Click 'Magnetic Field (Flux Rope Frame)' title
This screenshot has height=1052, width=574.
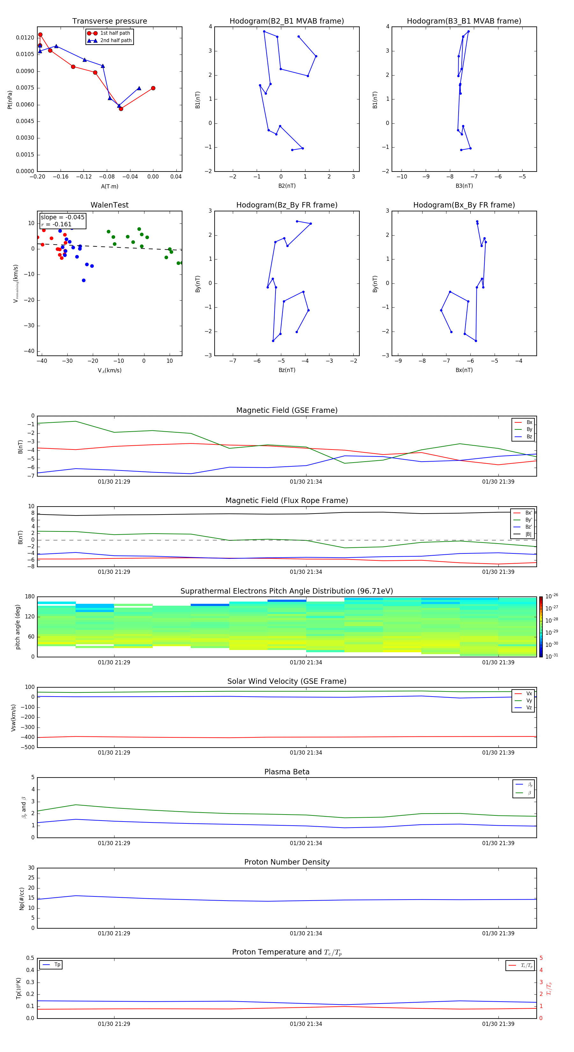click(287, 500)
